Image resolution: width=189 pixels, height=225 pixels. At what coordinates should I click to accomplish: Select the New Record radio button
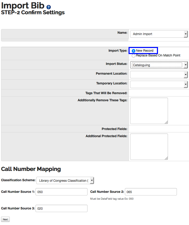[x=133, y=51]
